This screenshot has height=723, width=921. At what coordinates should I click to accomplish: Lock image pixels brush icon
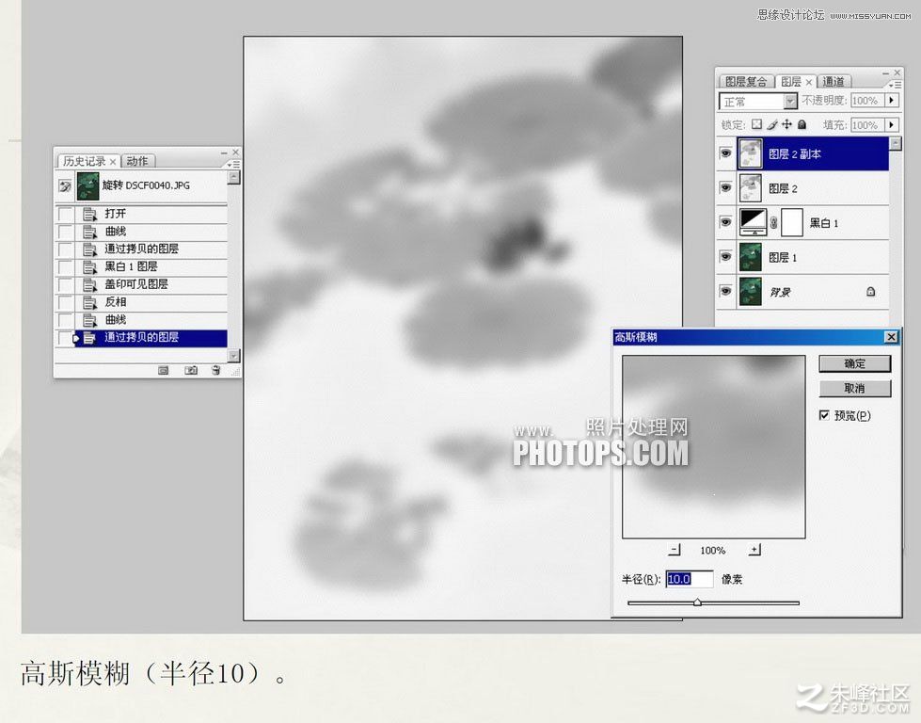(771, 124)
